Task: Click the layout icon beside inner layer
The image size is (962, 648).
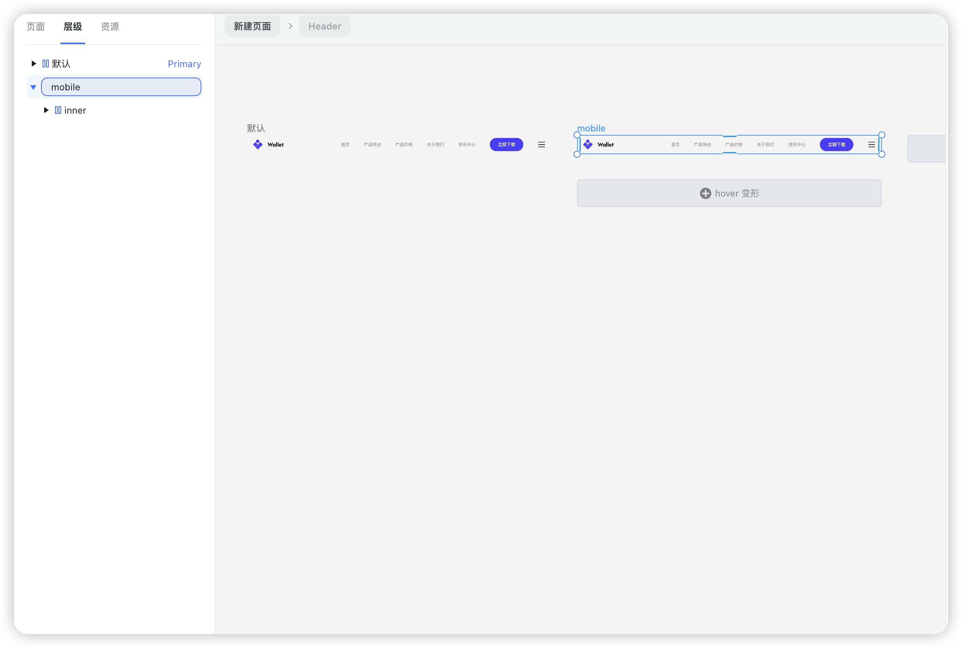Action: click(x=58, y=110)
